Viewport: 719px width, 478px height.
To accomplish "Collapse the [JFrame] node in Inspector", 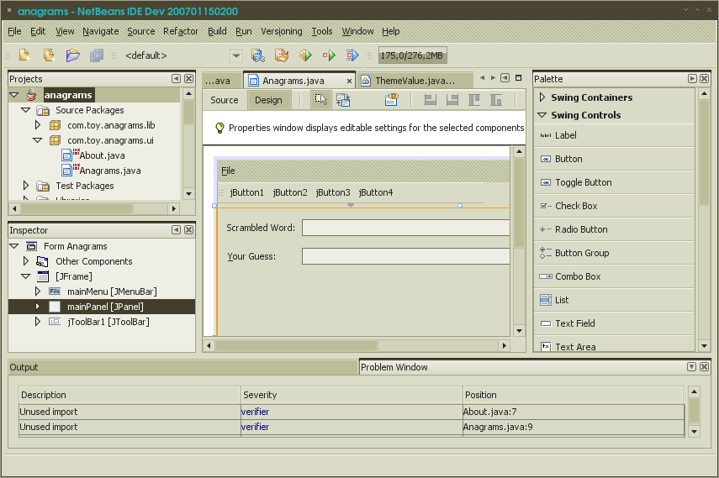I will coord(26,276).
